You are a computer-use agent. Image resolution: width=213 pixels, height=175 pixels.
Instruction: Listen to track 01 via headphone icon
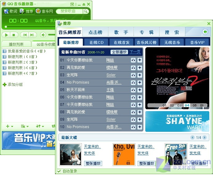click(x=133, y=60)
